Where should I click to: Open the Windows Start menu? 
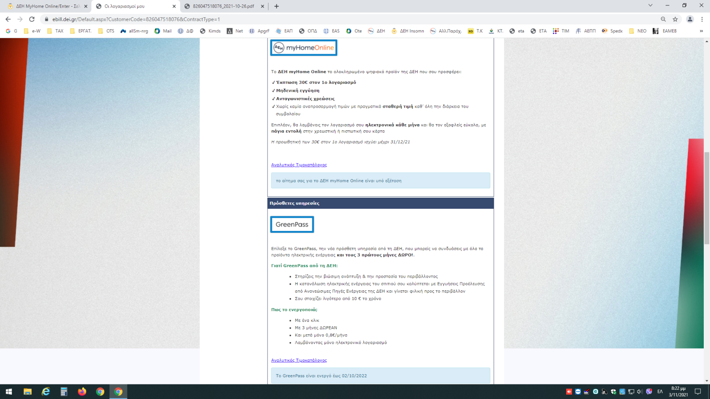click(x=9, y=391)
